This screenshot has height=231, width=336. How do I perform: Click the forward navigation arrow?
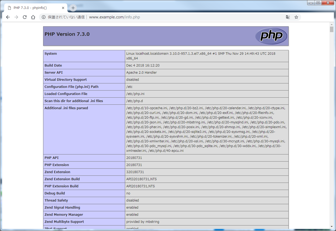coord(16,17)
